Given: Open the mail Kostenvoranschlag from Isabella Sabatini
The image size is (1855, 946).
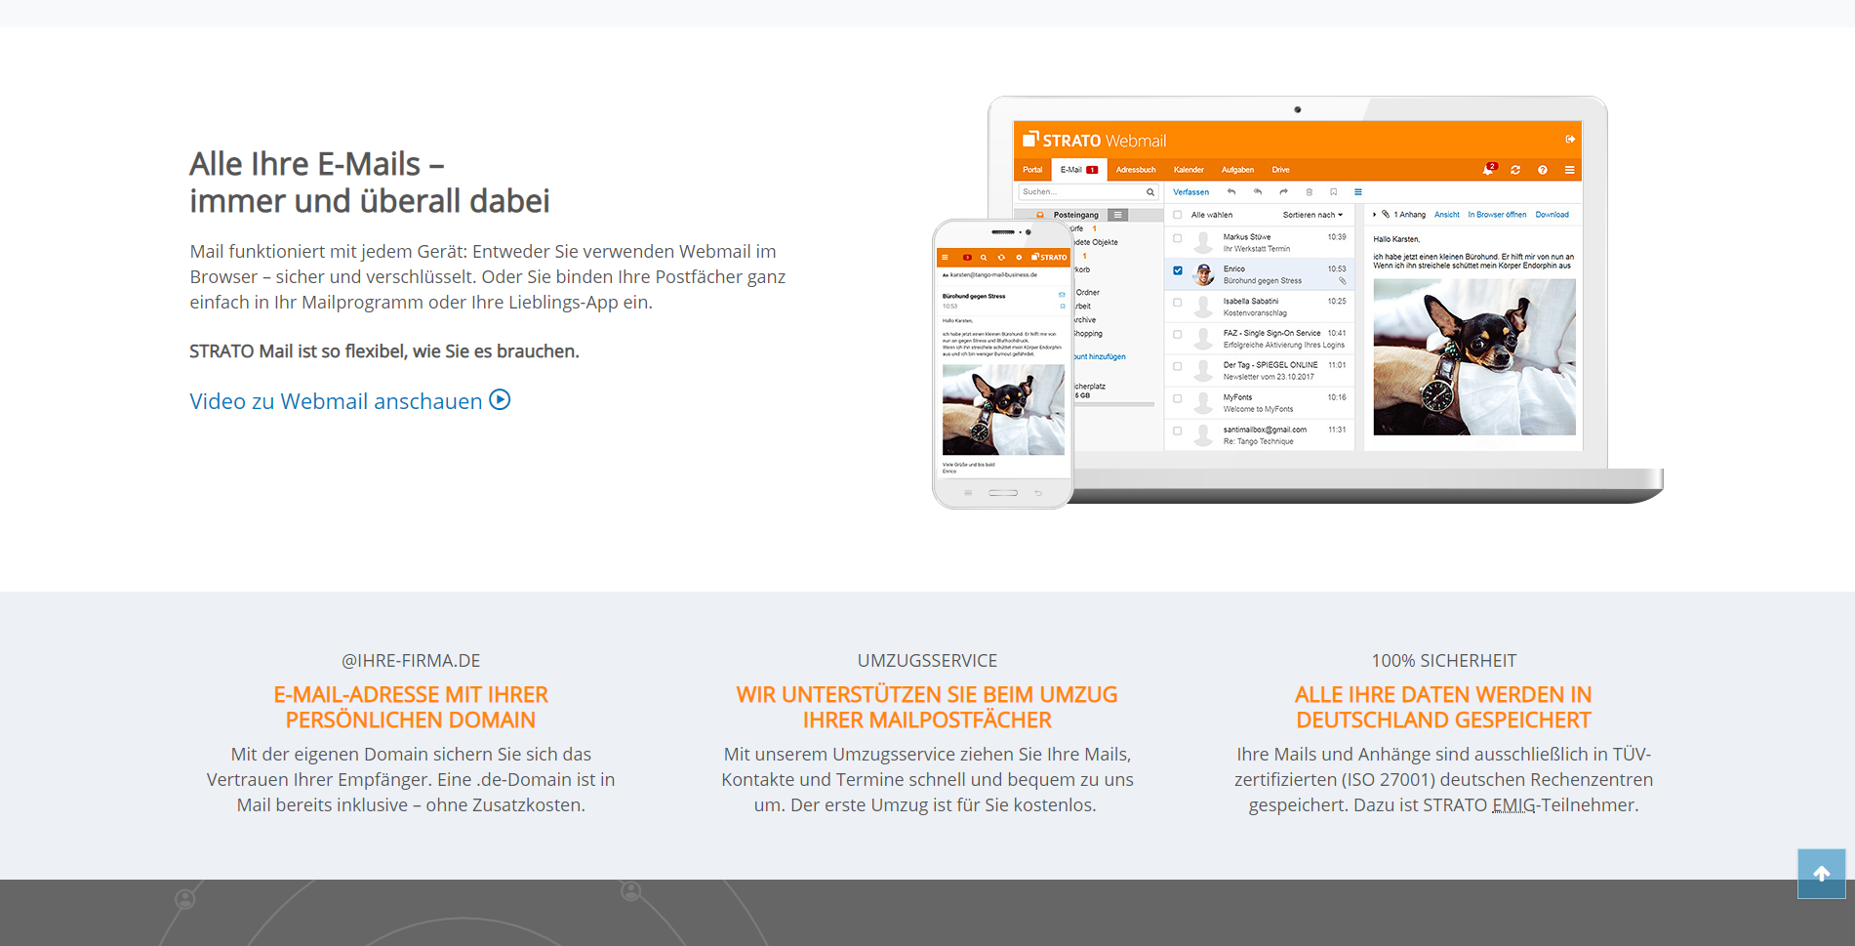Looking at the screenshot, I should 1260,308.
